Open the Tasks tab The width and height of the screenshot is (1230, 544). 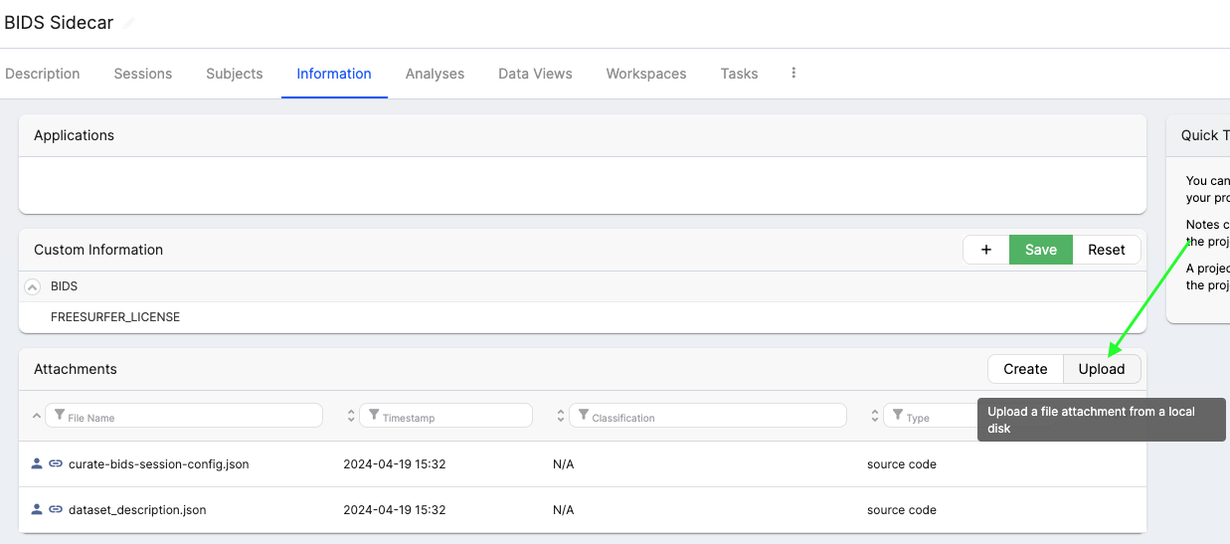[739, 74]
